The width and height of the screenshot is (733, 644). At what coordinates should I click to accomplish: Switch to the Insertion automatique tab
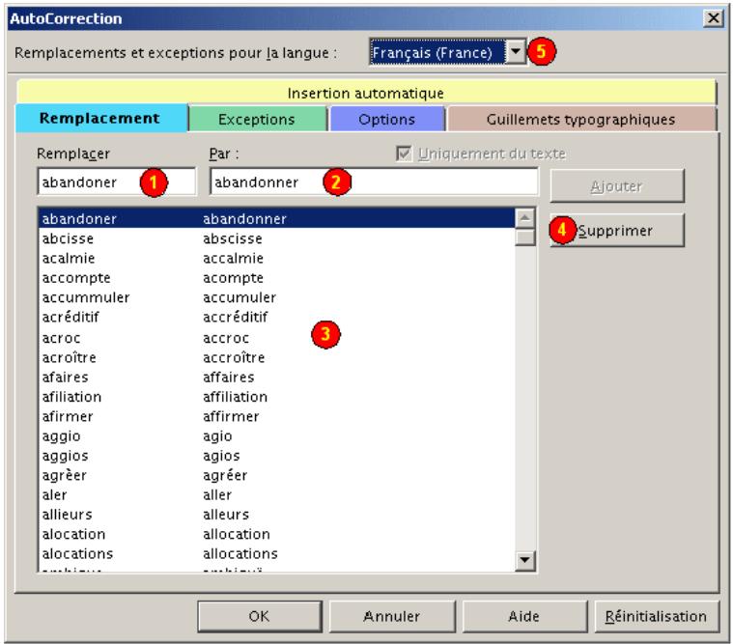tap(366, 93)
